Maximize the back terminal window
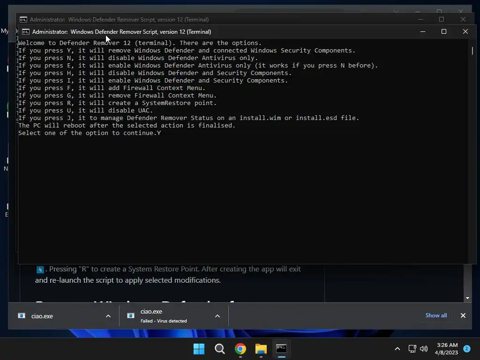Image resolution: width=480 pixels, height=360 pixels. [442, 19]
